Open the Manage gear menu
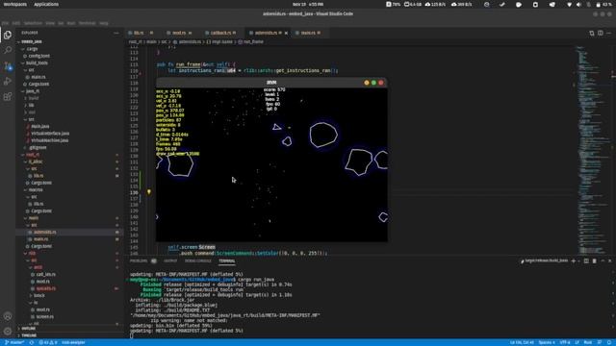Viewport: 616px width, 346px height. pyautogui.click(x=8, y=331)
